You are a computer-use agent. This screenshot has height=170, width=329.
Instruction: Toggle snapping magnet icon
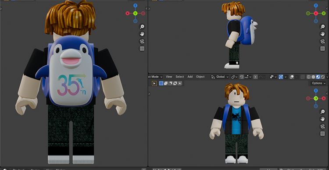pyautogui.click(x=242, y=77)
